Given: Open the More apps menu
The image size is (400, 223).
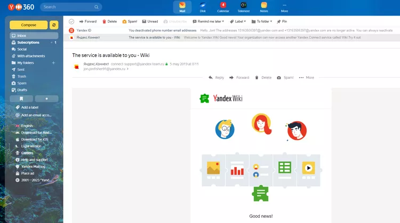Looking at the screenshot, I should (284, 7).
